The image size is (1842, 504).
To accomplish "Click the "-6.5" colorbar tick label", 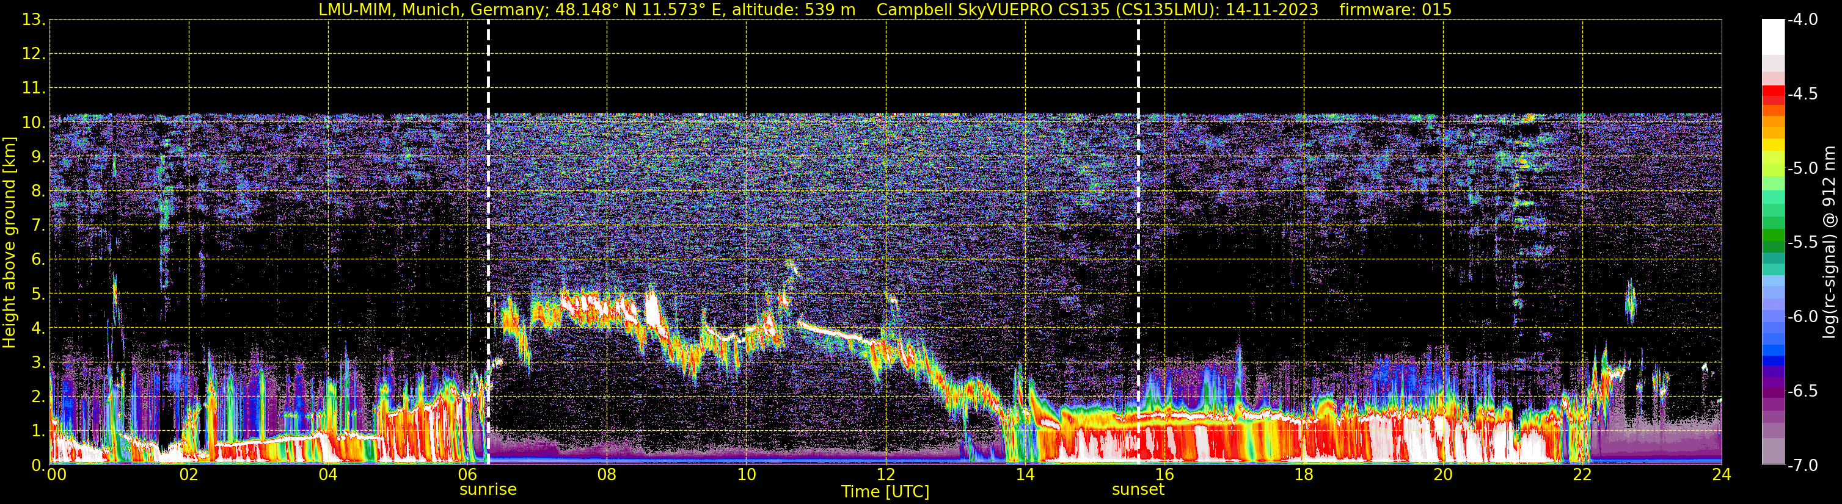I will [1802, 391].
